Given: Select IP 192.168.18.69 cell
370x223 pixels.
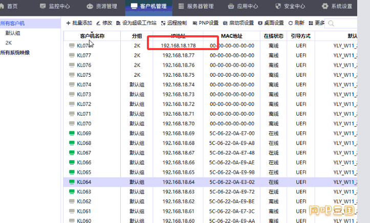Looking at the screenshot, I should tap(179, 133).
